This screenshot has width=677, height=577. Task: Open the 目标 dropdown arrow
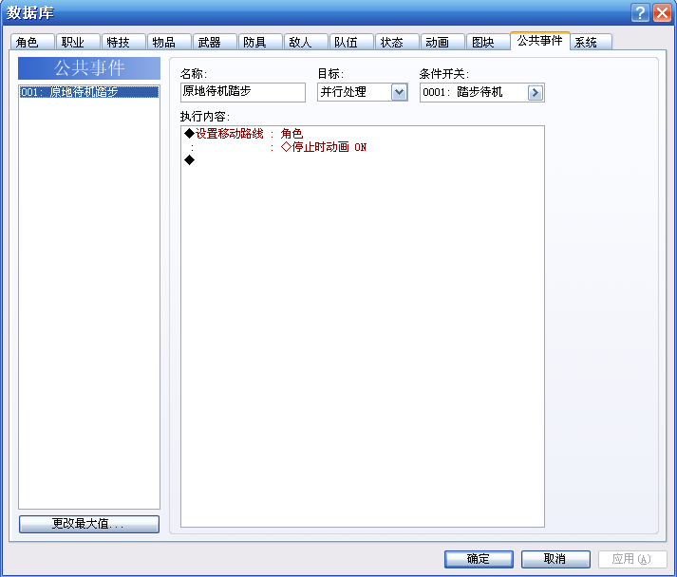click(399, 92)
